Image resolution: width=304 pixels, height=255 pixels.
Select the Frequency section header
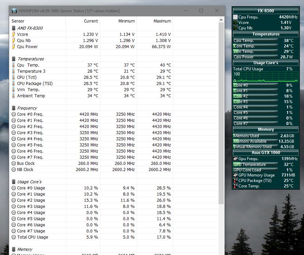coord(27,108)
